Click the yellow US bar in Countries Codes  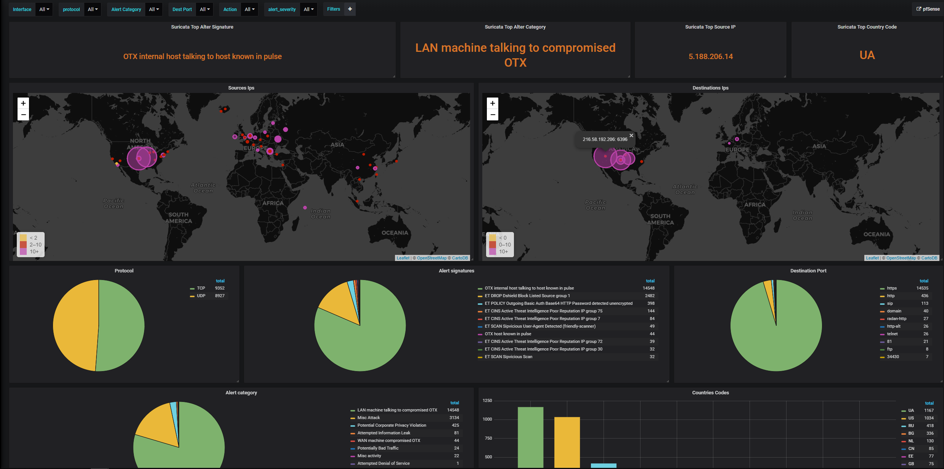[x=567, y=442]
